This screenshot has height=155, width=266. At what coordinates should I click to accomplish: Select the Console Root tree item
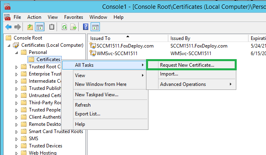click(28, 38)
